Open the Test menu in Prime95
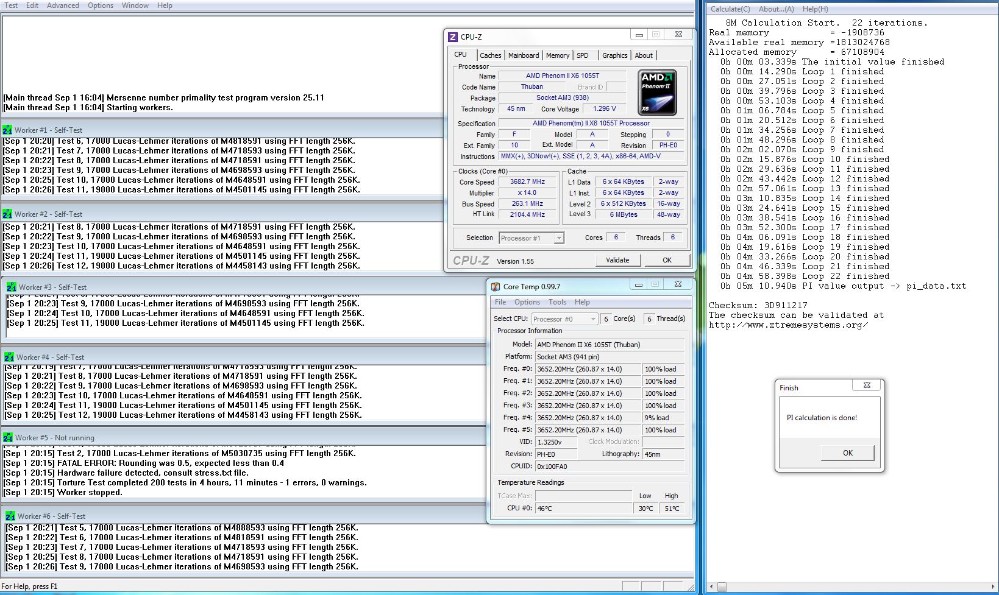This screenshot has width=999, height=595. [11, 5]
